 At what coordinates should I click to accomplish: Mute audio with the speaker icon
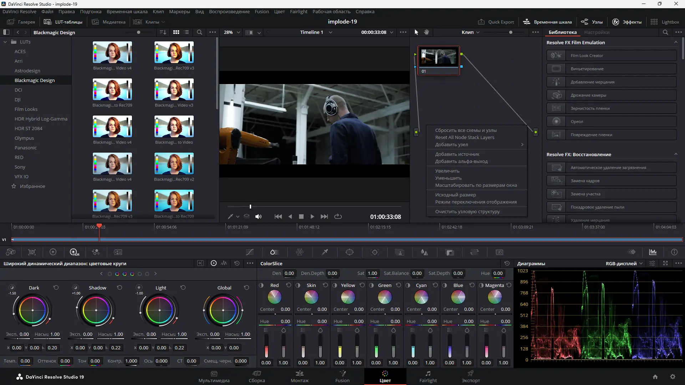pos(258,216)
